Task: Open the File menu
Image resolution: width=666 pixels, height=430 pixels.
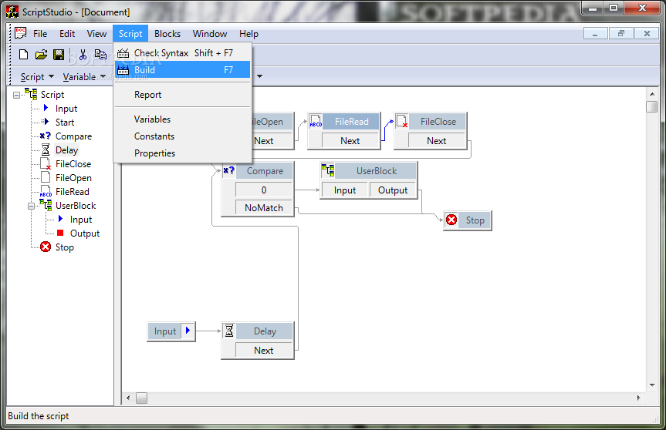Action: [x=40, y=33]
